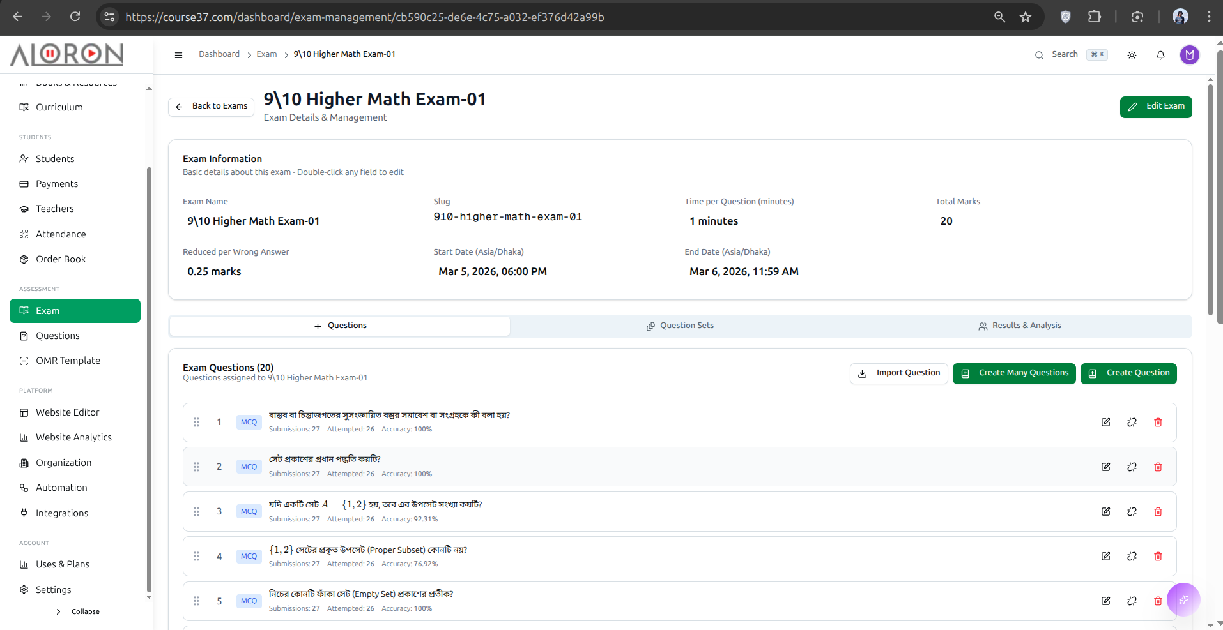Go back using the browser back arrow
1223x630 pixels.
(x=18, y=17)
